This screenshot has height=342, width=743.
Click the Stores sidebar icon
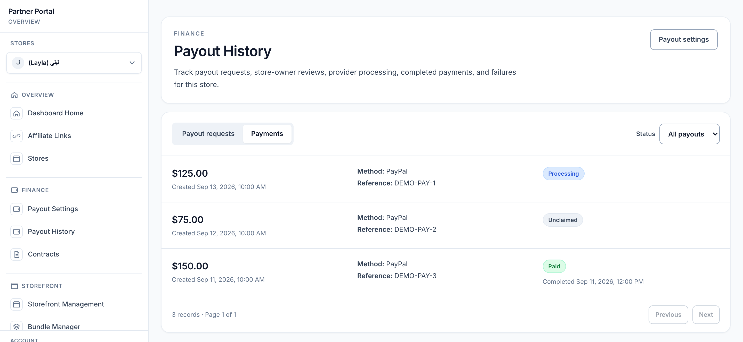click(17, 159)
